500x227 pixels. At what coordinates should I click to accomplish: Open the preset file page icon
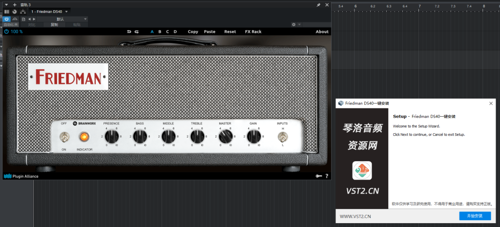(x=23, y=19)
